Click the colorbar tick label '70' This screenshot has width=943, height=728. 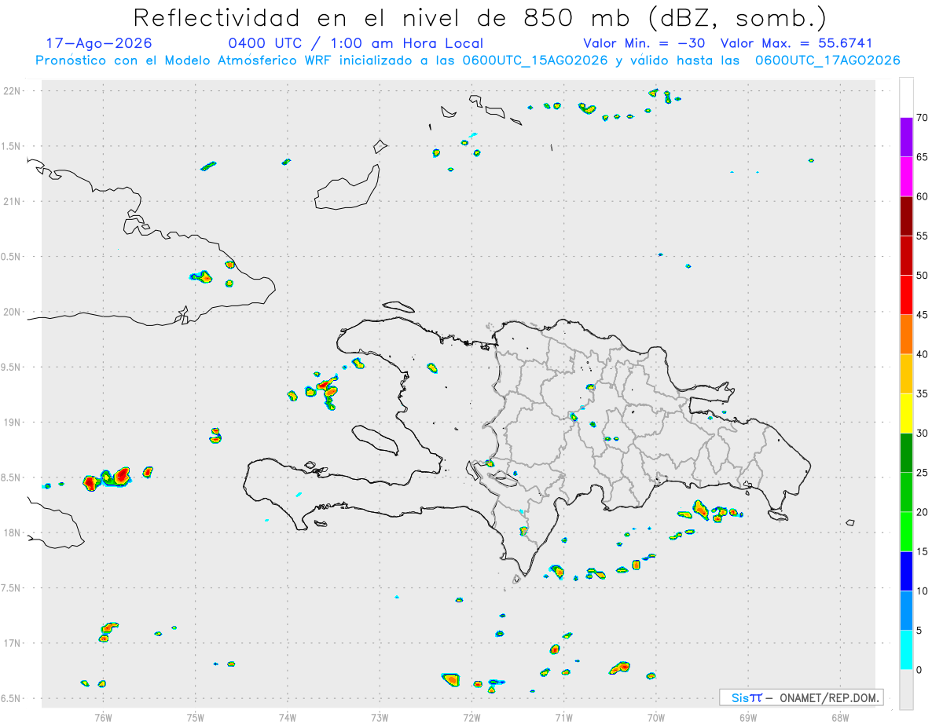coord(923,118)
